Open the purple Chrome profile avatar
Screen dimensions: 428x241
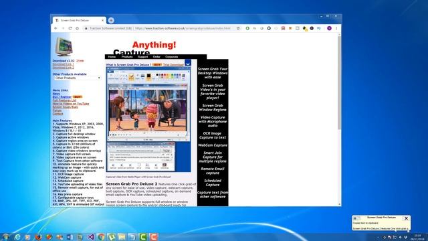[x=329, y=28]
